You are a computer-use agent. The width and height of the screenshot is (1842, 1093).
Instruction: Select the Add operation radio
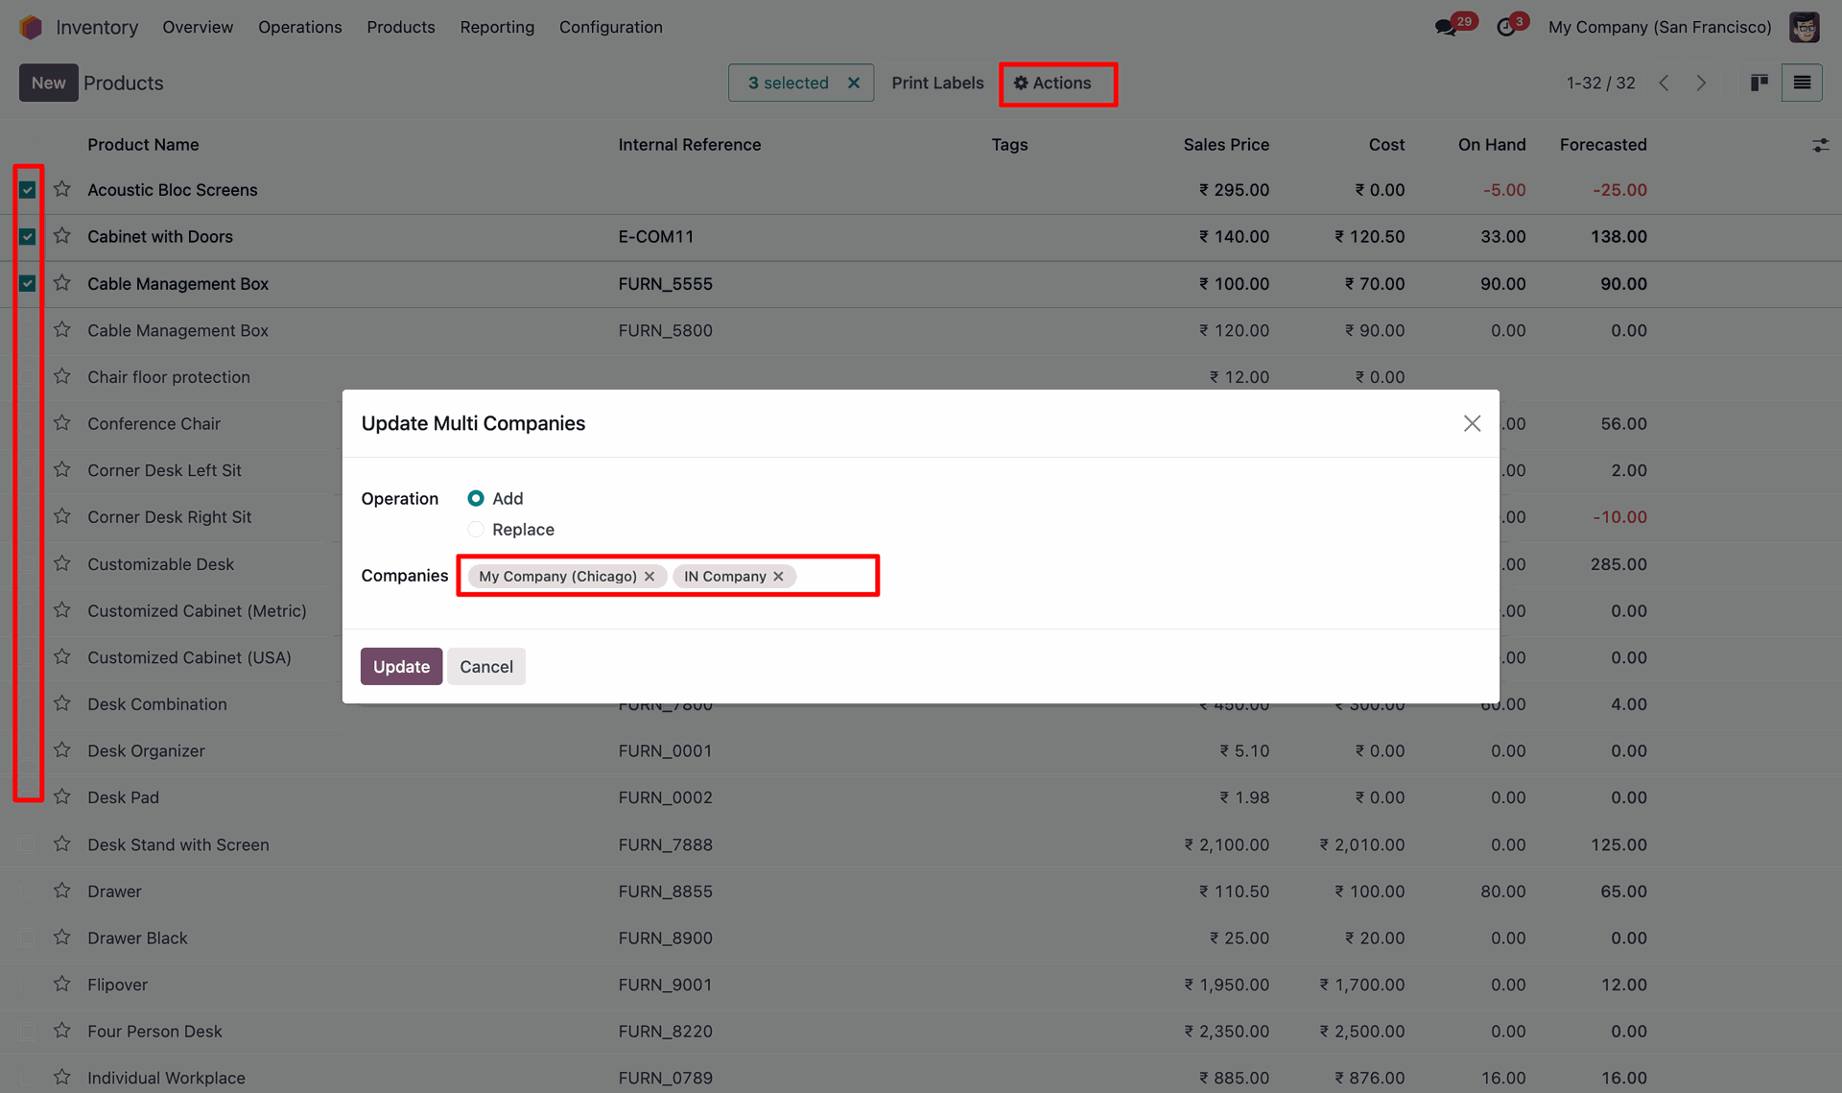click(x=476, y=498)
